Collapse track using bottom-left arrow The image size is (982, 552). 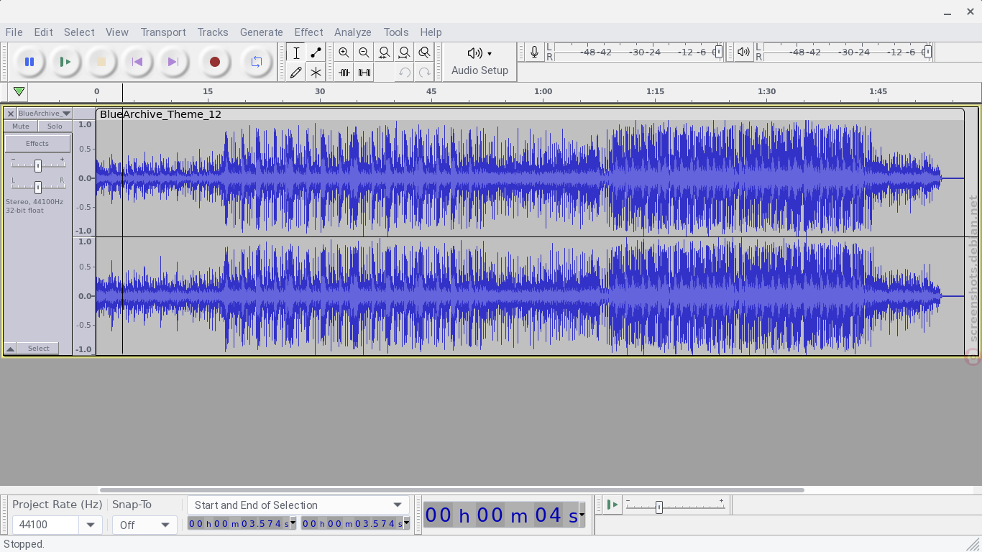(x=10, y=349)
